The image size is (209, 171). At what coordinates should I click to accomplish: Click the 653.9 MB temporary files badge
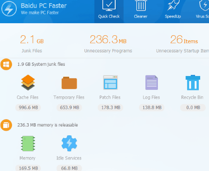69,108
